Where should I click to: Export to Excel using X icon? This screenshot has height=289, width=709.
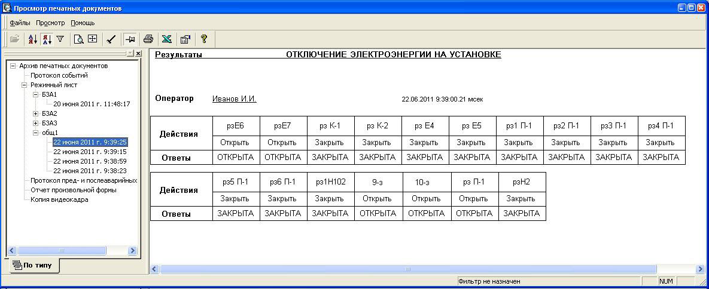point(167,39)
